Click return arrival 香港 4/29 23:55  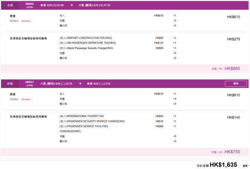98,83
